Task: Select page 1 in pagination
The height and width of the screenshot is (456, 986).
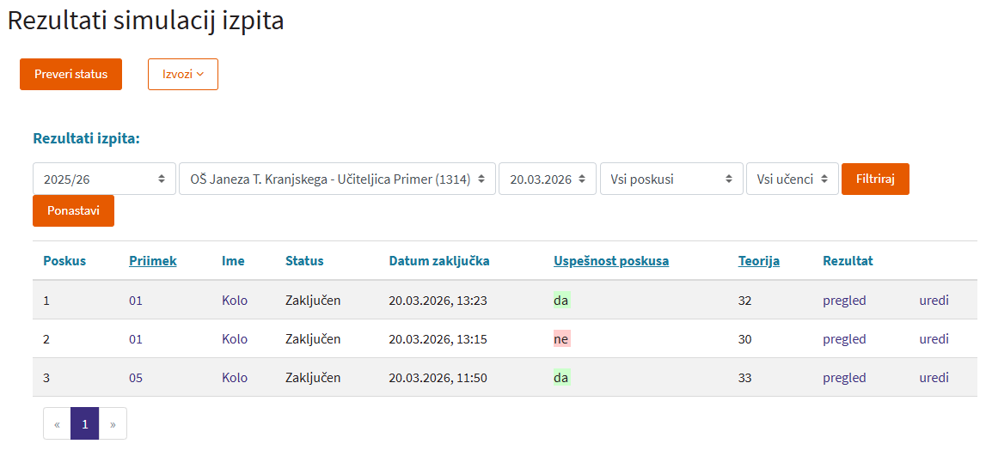Action: pos(85,423)
